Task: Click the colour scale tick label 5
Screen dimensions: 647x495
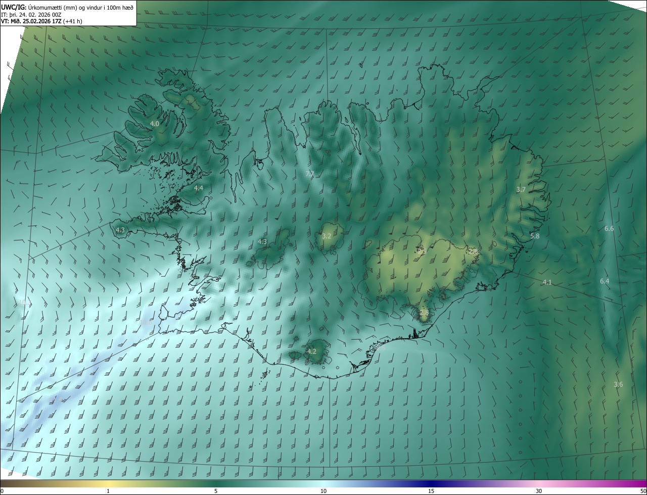Action: pyautogui.click(x=216, y=491)
